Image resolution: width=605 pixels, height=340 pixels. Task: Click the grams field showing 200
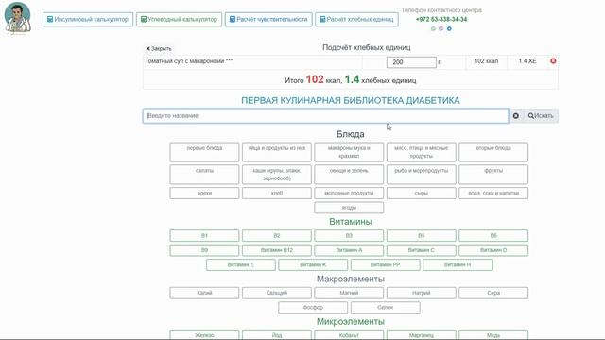(411, 62)
